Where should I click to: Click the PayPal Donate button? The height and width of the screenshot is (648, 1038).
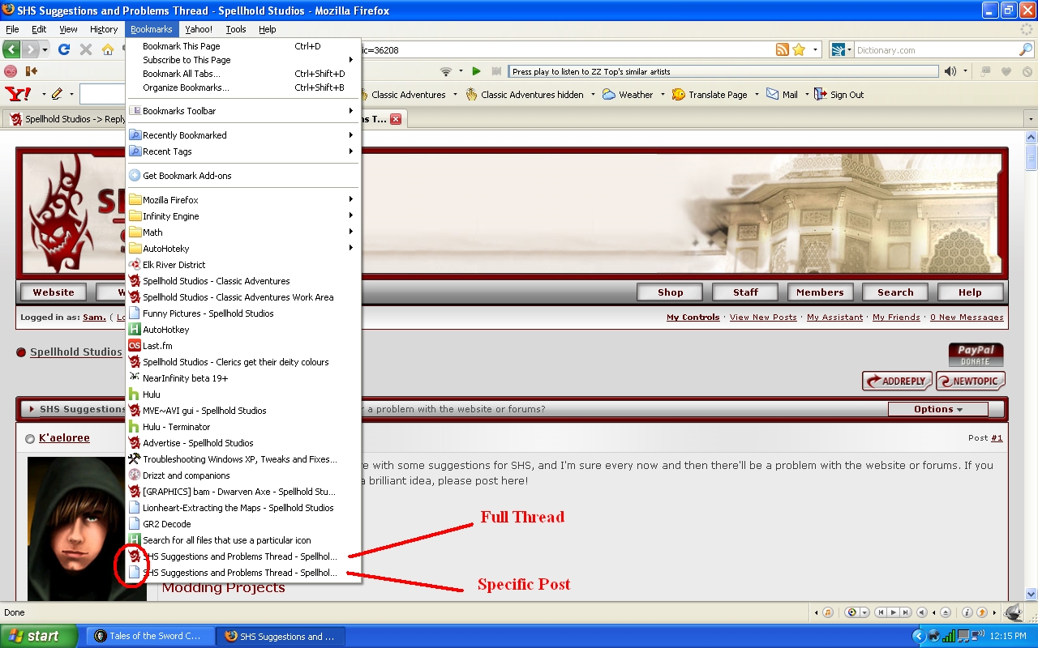click(976, 355)
